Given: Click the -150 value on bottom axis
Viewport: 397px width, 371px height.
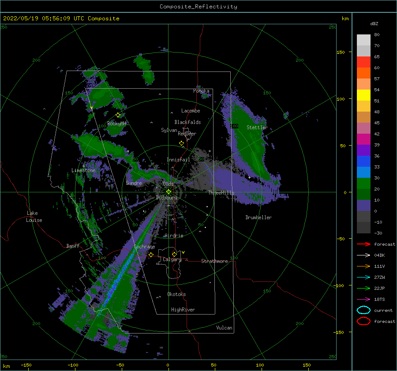Looking at the screenshot, I should (26, 365).
